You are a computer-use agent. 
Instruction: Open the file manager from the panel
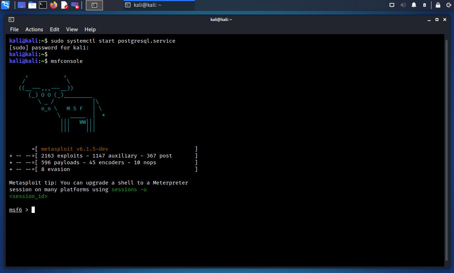(x=32, y=5)
